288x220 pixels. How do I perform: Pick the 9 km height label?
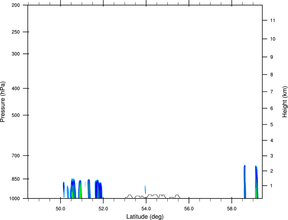[272, 57]
